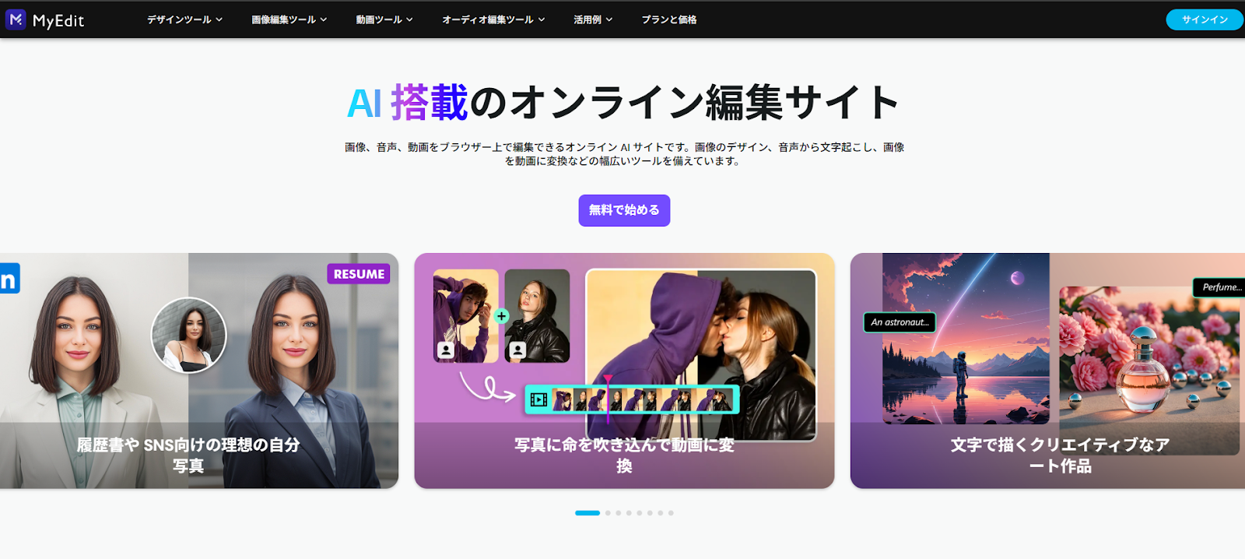Click the person icon on the man's photo
This screenshot has width=1245, height=559.
click(446, 350)
